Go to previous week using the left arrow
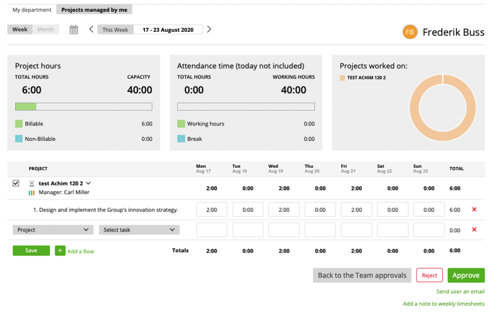The height and width of the screenshot is (312, 503). pyautogui.click(x=91, y=29)
